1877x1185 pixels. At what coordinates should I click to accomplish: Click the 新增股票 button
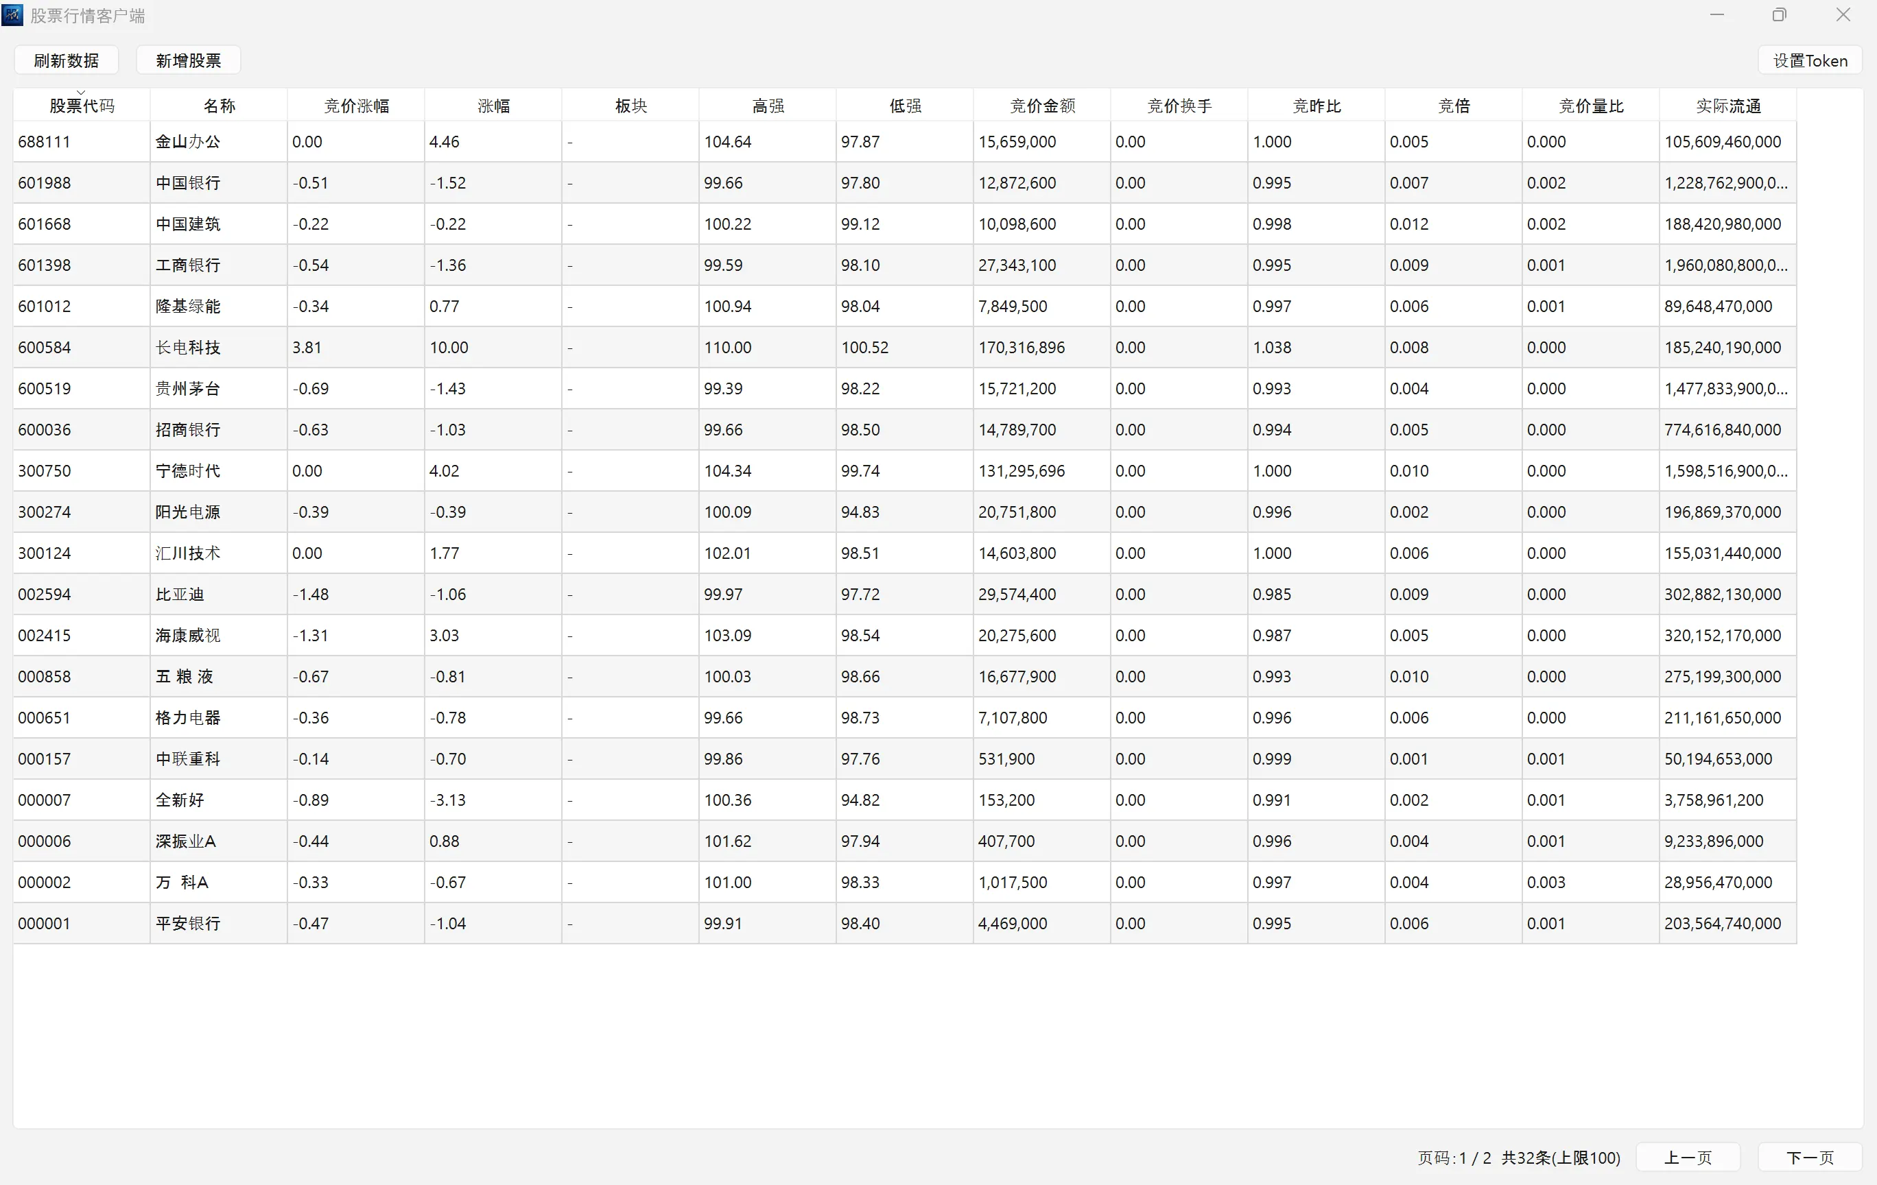188,60
